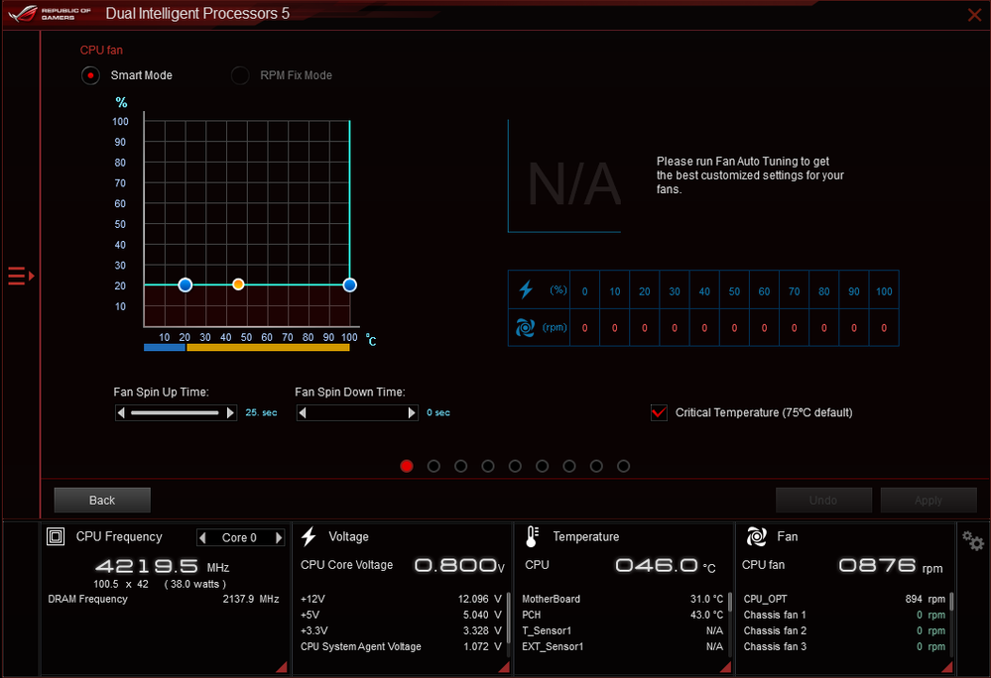Click the Undo button
This screenshot has width=991, height=678.
(823, 500)
